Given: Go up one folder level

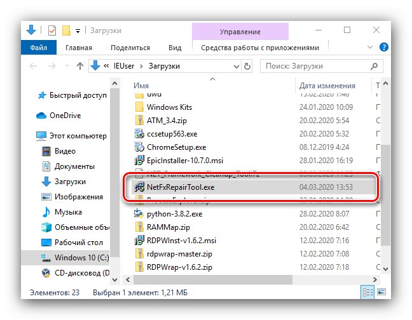Looking at the screenshot, I should pos(80,66).
